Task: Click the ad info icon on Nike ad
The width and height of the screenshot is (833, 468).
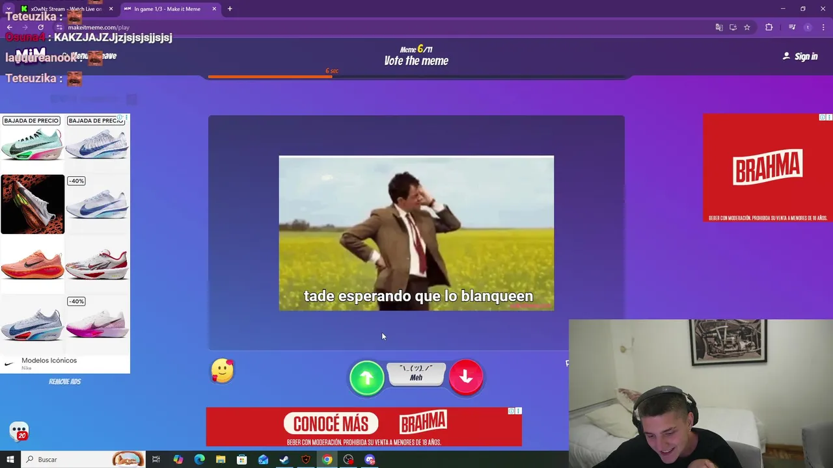Action: (120, 118)
